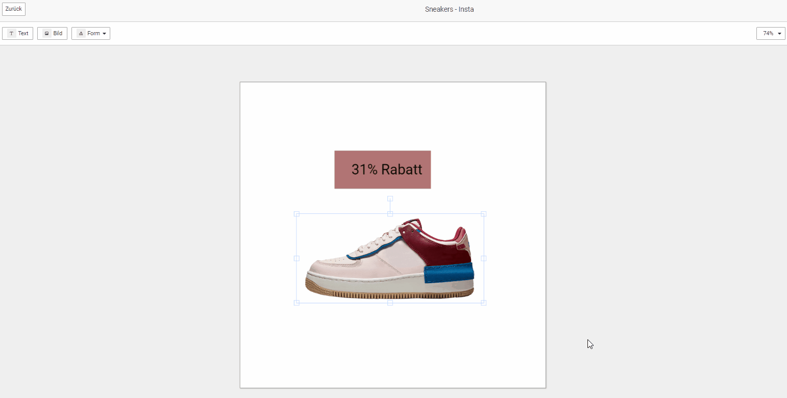The image size is (787, 398).
Task: Add a Bild image element
Action: point(53,34)
